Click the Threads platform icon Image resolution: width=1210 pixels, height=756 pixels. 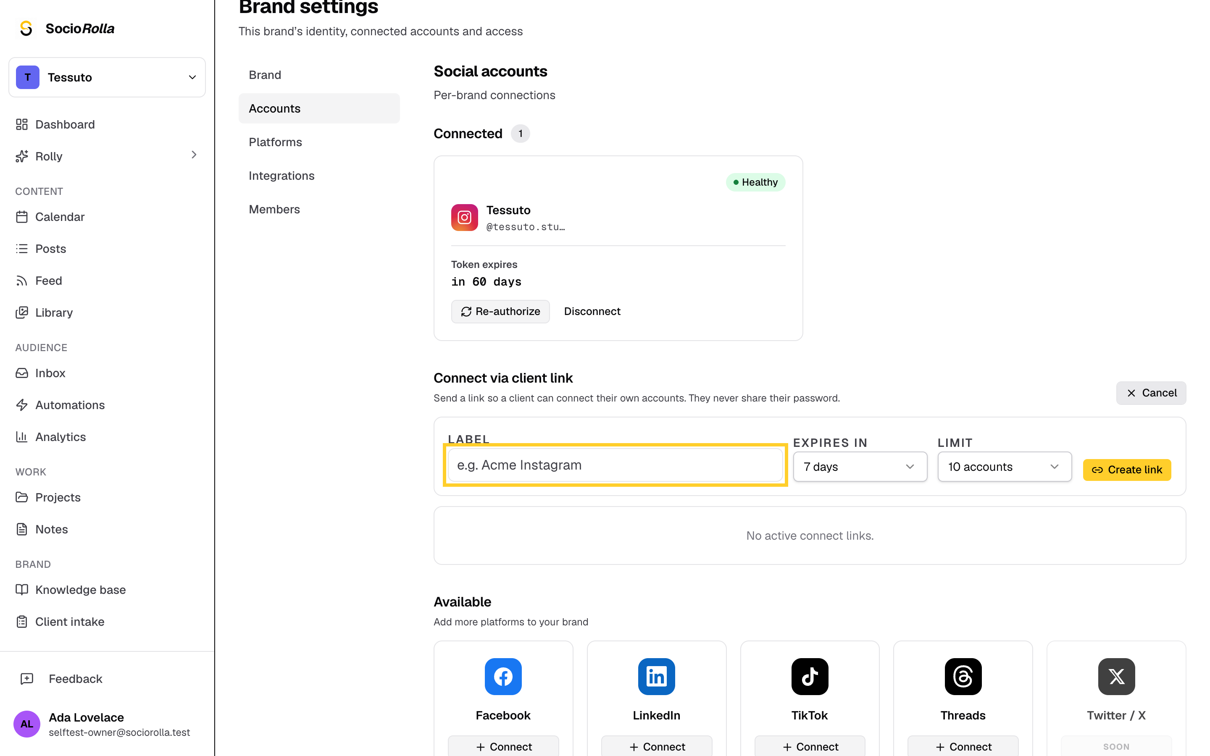pyautogui.click(x=963, y=677)
